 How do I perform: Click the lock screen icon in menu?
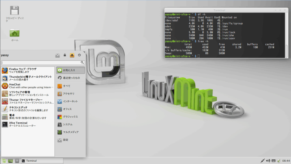click(65, 55)
